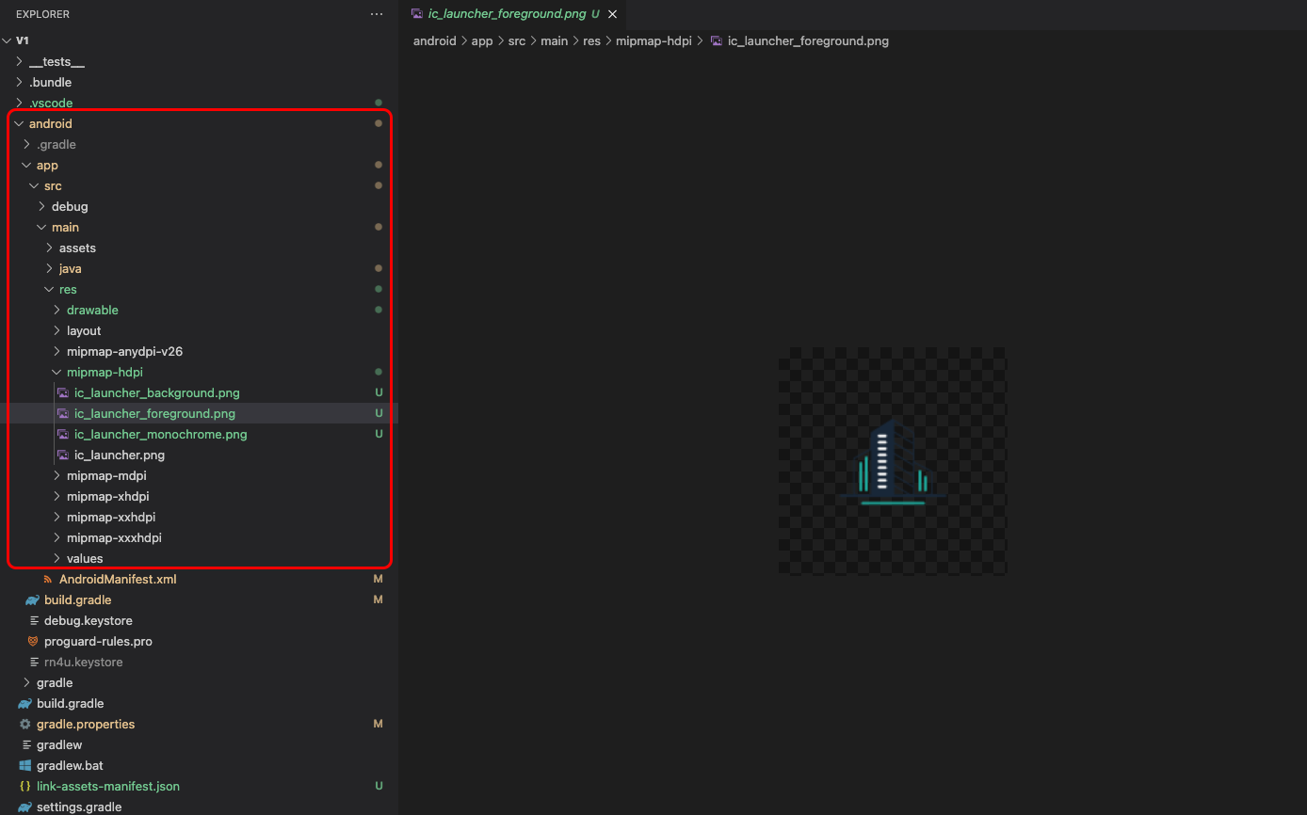Close the ic_launcher_foreground.png tab
1307x815 pixels.
[613, 15]
